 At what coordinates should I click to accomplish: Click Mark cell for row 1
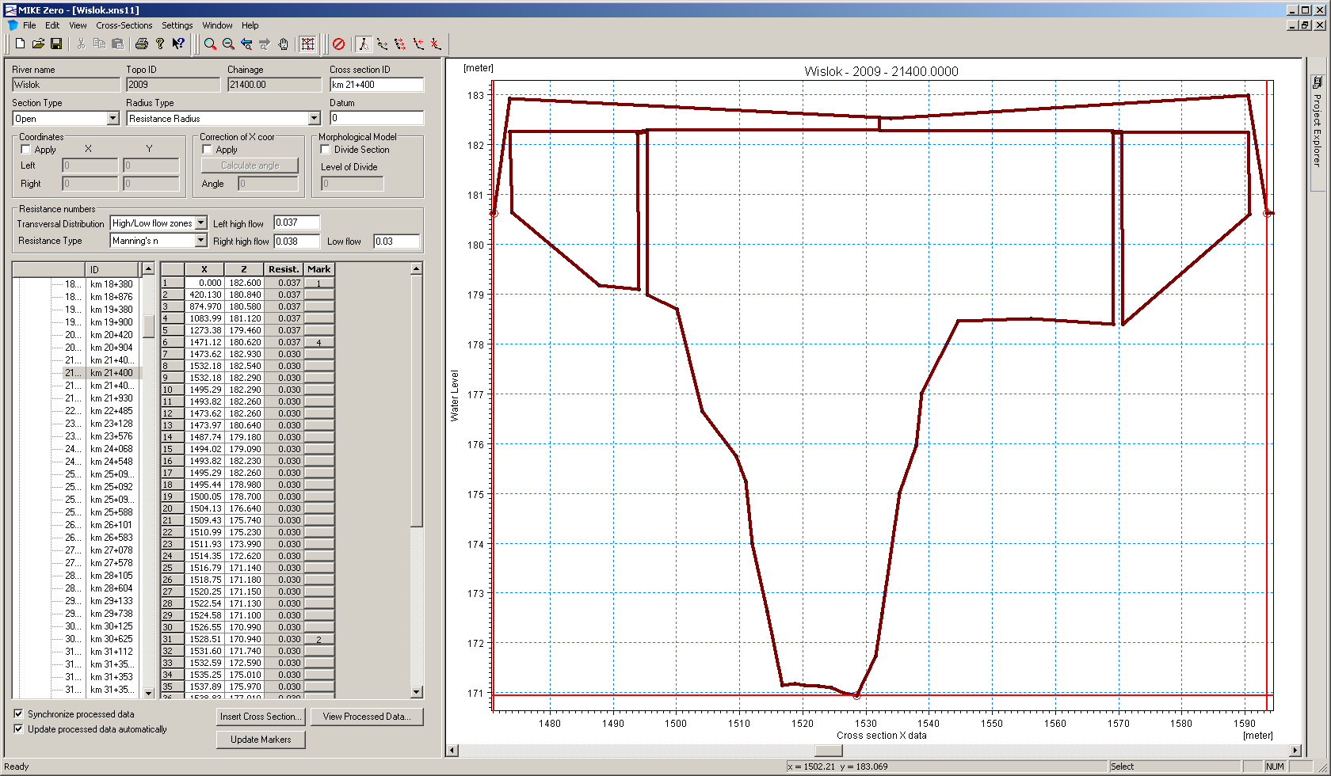(x=319, y=283)
